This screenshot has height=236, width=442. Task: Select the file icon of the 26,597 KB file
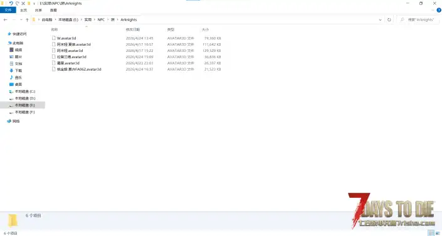pos(54,63)
